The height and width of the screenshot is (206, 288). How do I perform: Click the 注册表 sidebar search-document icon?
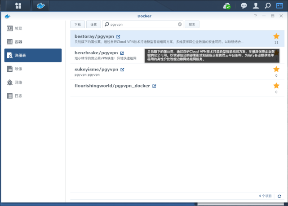(x=9, y=55)
